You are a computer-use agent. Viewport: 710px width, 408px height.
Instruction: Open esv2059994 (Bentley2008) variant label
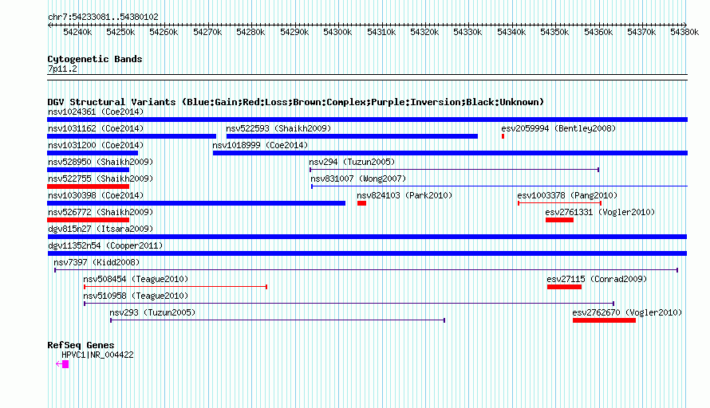coord(558,128)
